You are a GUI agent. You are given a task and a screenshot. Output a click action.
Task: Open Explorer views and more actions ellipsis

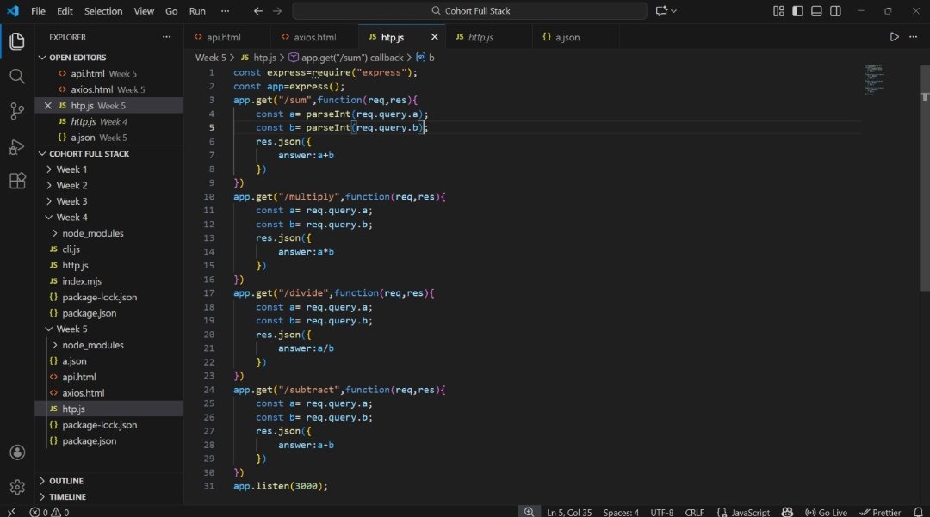(167, 37)
